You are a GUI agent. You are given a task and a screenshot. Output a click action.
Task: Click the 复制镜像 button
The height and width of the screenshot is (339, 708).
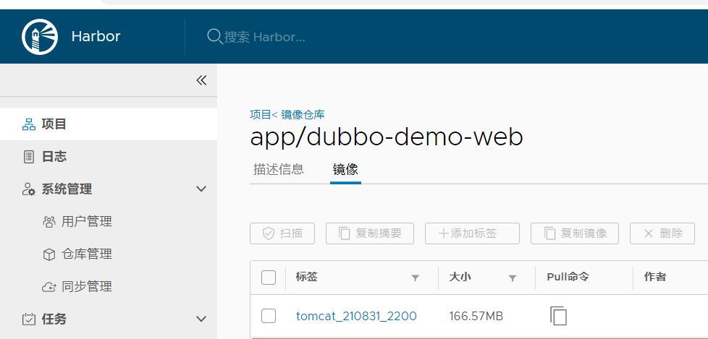574,233
